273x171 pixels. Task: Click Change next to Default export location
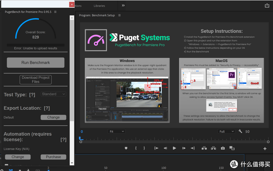[x=53, y=117]
